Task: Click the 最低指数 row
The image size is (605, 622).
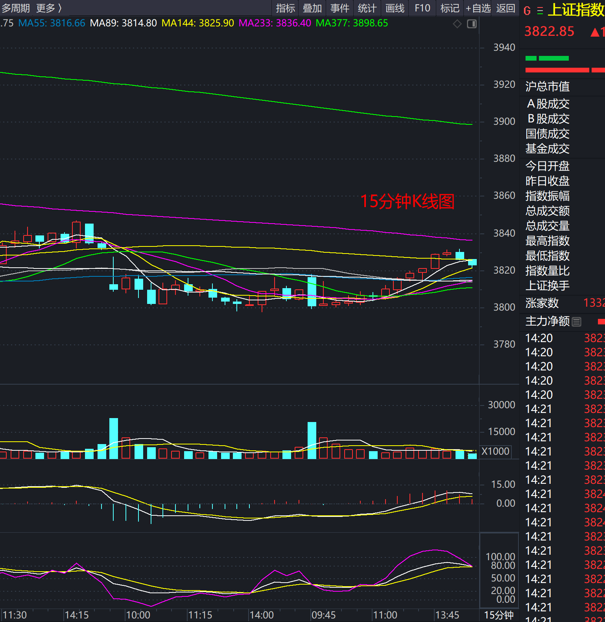Action: tap(563, 256)
